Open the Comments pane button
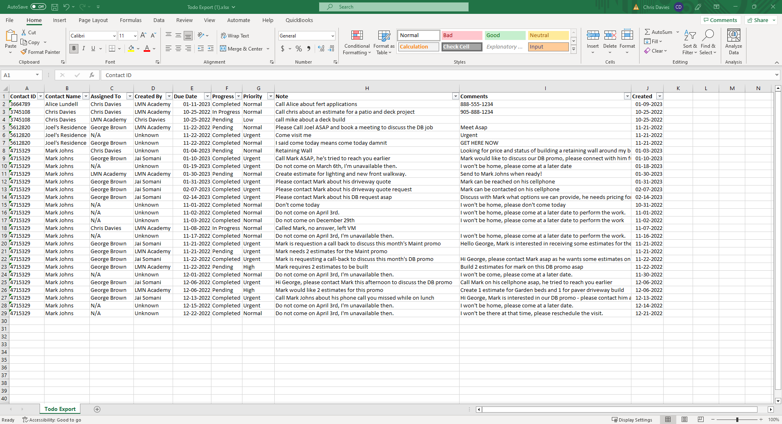The width and height of the screenshot is (782, 424). click(720, 20)
